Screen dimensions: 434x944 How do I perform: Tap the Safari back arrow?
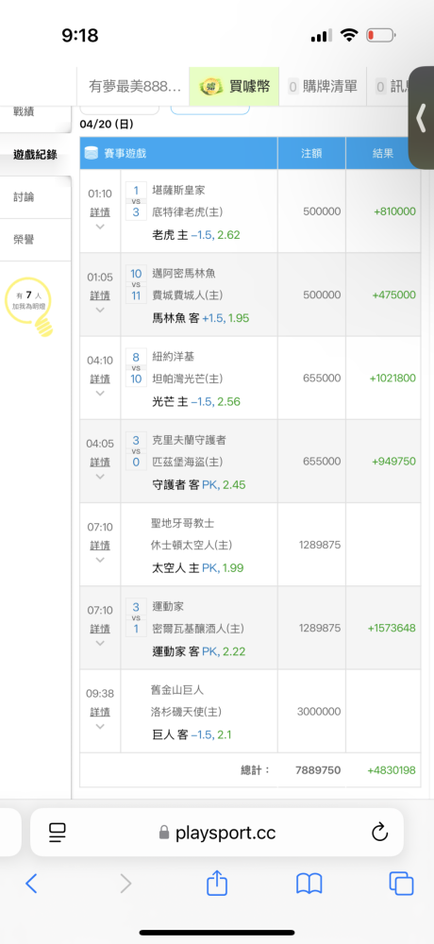click(31, 884)
